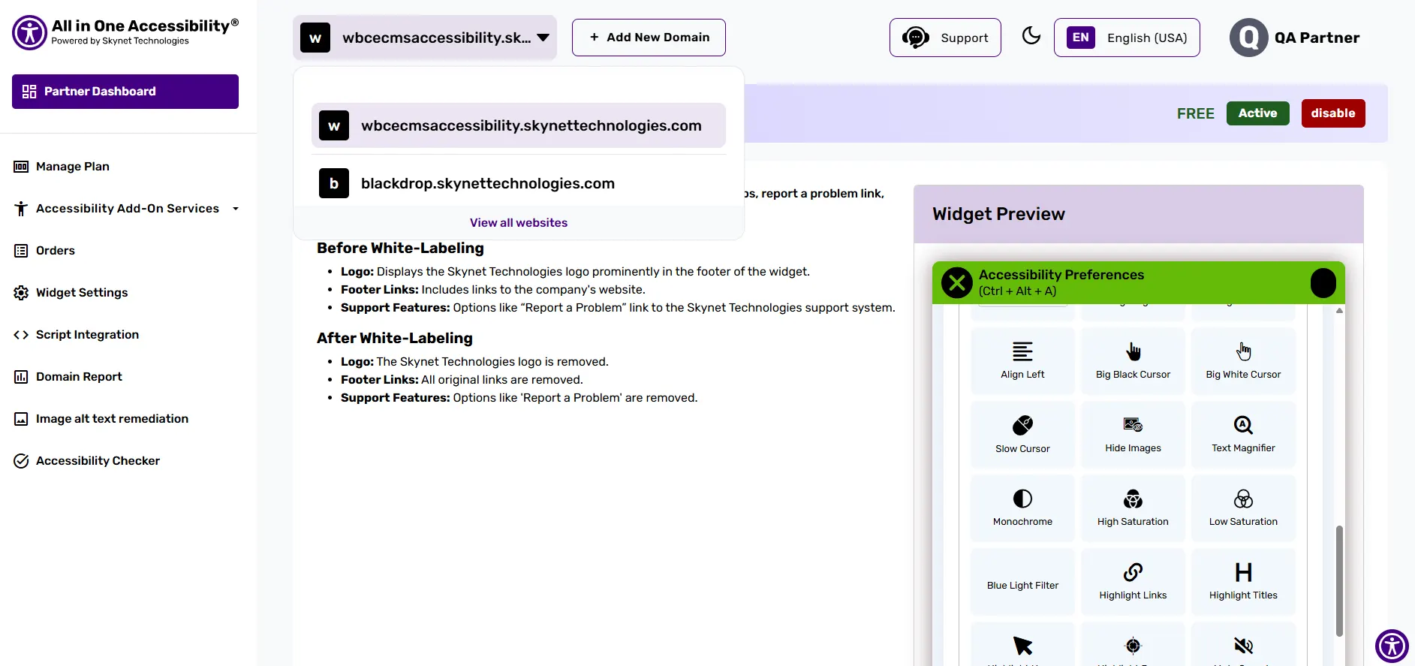
Task: Enable the Big Black Cursor option
Action: point(1133,361)
